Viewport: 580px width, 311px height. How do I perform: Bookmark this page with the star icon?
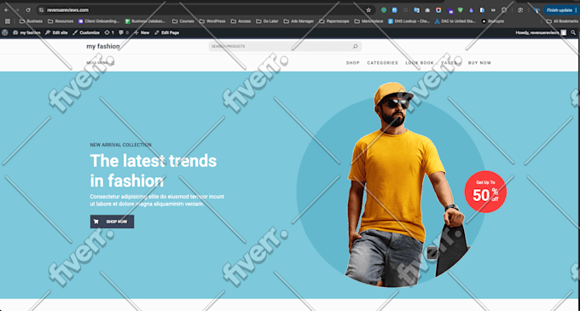pos(368,10)
